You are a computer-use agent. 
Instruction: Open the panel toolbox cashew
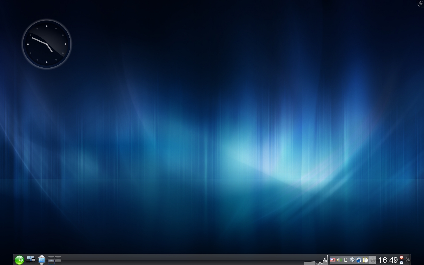coord(408,260)
